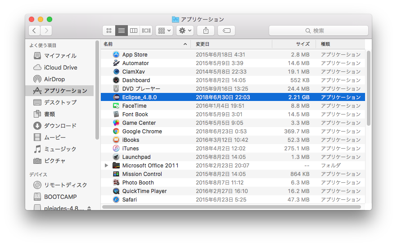
Task: Select the iTunes application icon
Action: tap(116, 149)
